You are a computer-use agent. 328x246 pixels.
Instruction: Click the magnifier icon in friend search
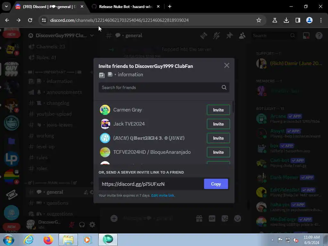click(224, 87)
